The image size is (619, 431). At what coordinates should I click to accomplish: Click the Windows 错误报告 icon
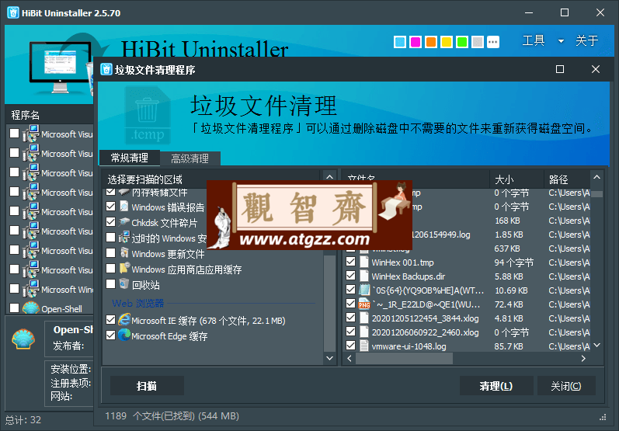124,207
